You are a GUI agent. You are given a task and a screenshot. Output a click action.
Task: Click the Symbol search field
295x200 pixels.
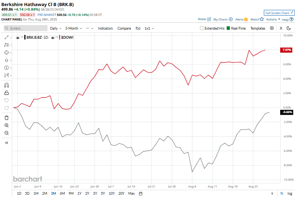tap(25, 28)
